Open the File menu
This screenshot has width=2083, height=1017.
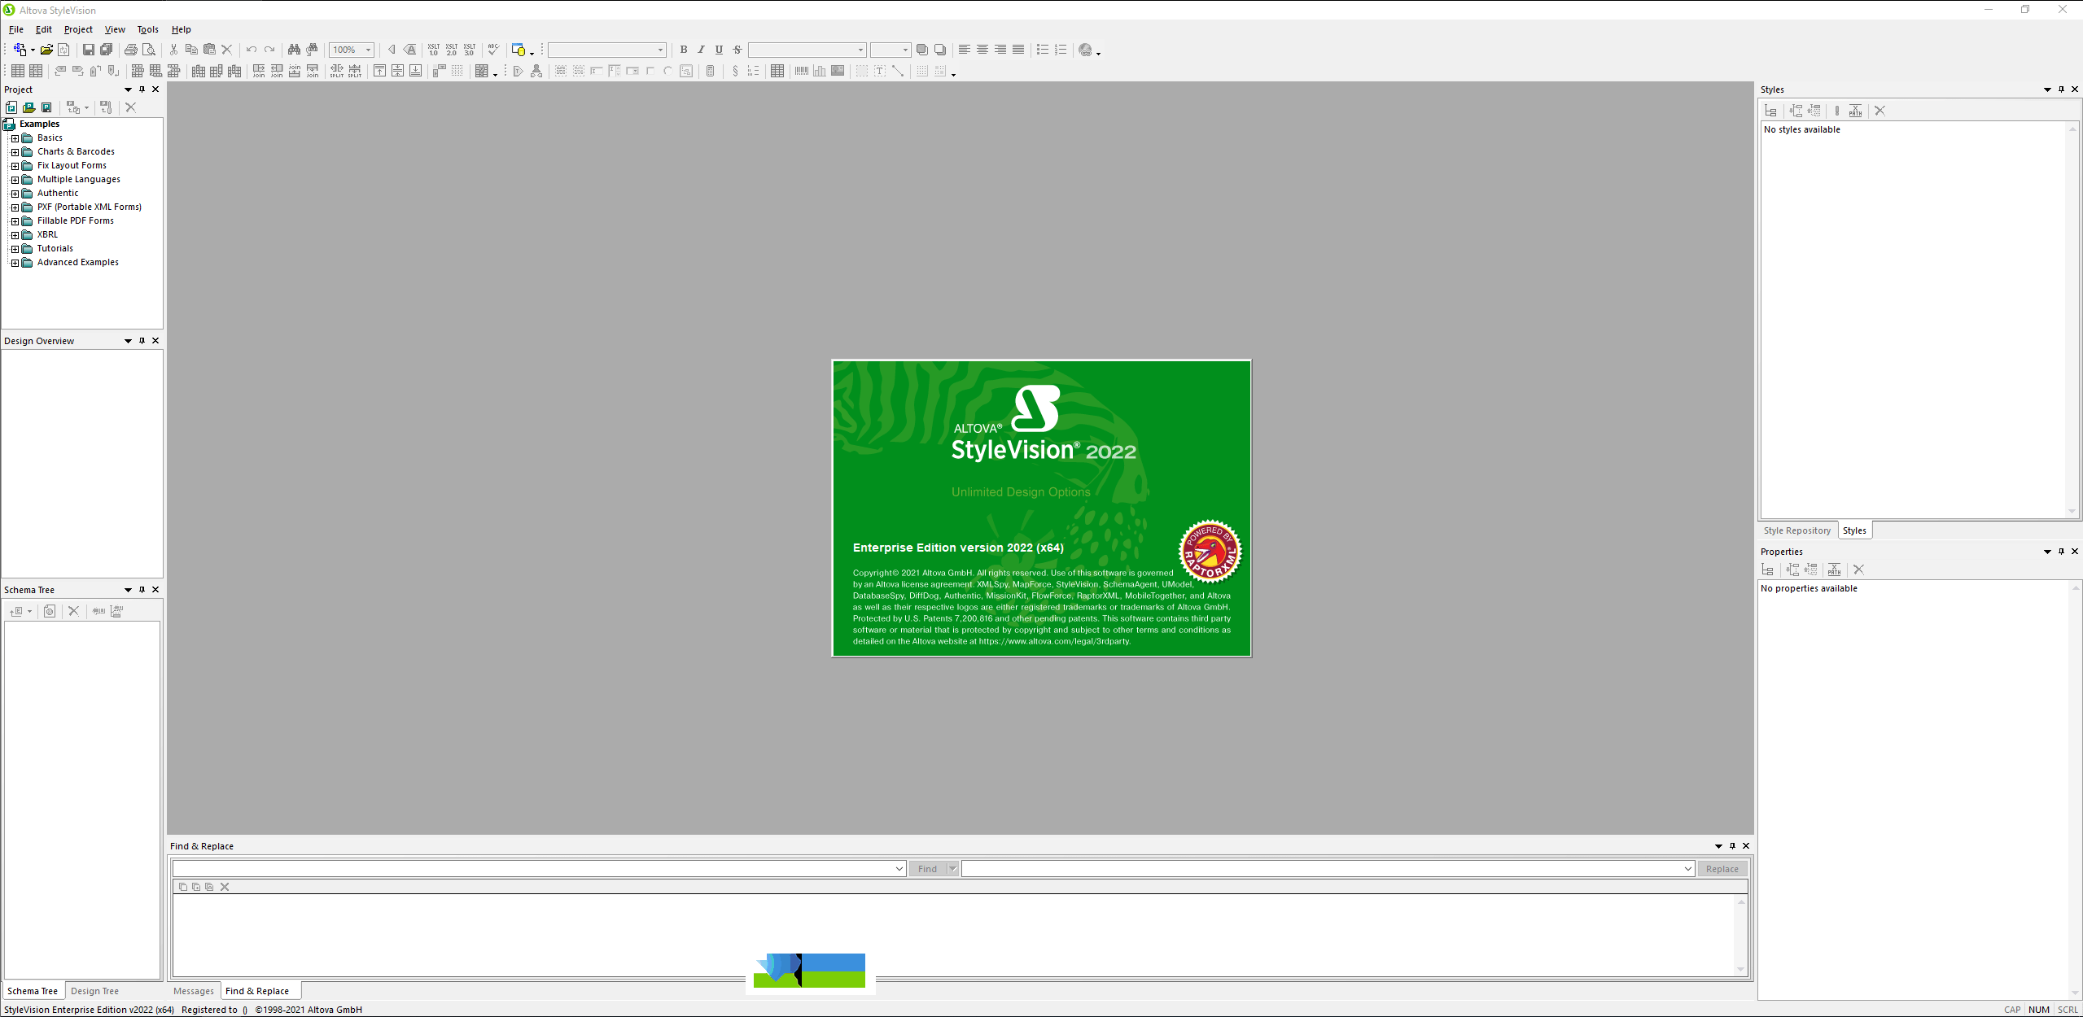pyautogui.click(x=15, y=29)
